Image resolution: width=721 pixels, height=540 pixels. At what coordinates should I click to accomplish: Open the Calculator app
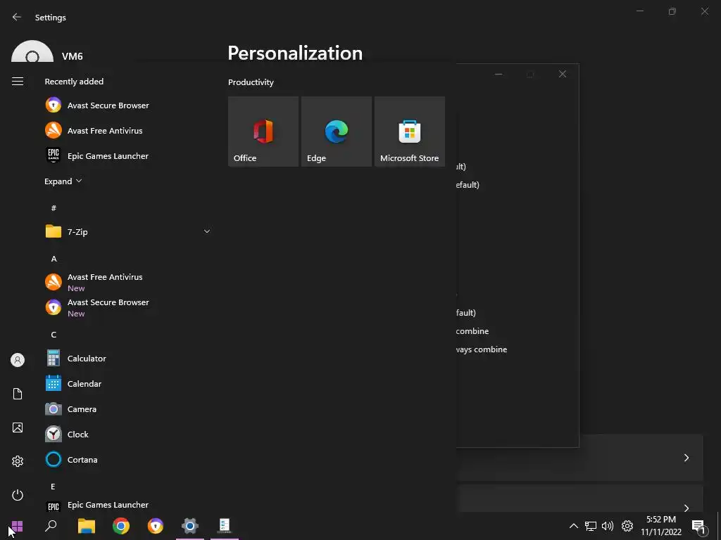pos(127,358)
